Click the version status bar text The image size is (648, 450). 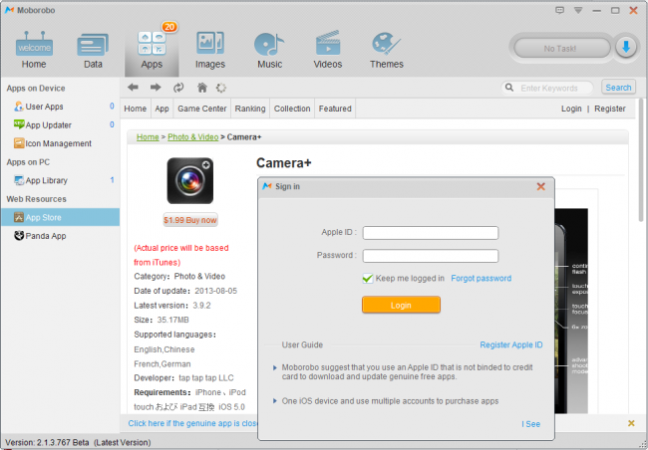[x=78, y=442]
